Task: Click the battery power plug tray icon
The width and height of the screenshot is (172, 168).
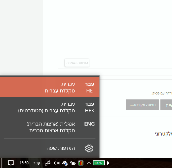Action: point(73,163)
